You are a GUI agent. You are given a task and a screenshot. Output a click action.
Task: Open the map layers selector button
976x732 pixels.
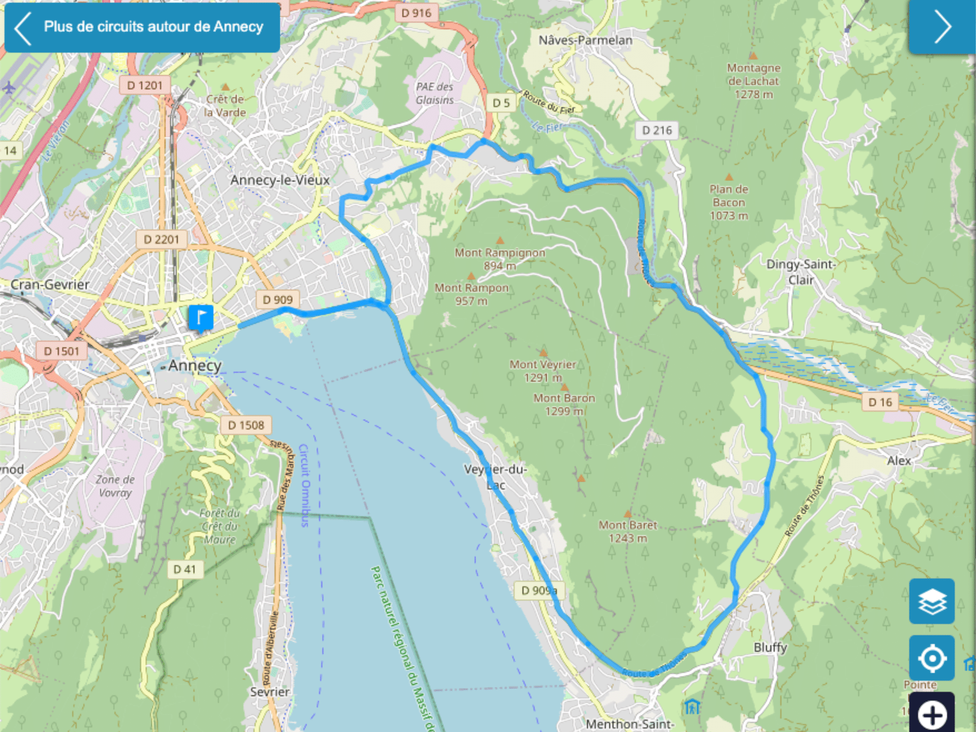(932, 601)
